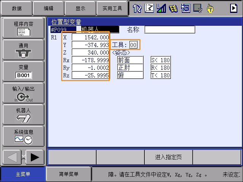The height and width of the screenshot is (182, 243).
Task: Open the 机器人 sidebar menu
Action: click(24, 115)
